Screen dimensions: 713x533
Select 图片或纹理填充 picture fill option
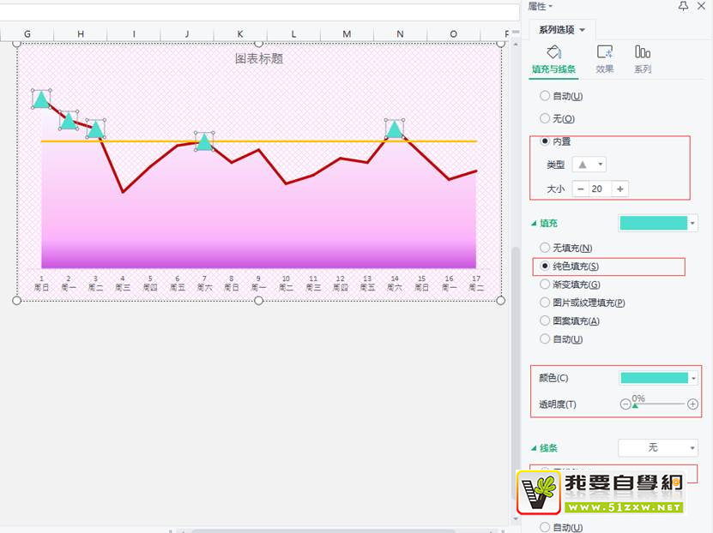pos(545,302)
